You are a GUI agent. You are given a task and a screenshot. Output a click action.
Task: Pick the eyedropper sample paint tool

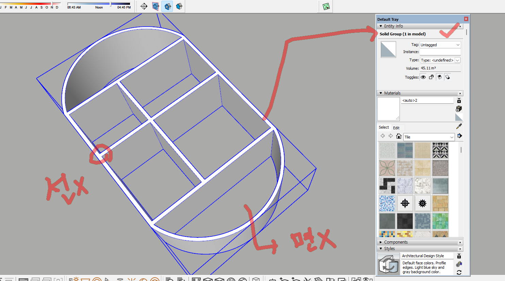459,127
